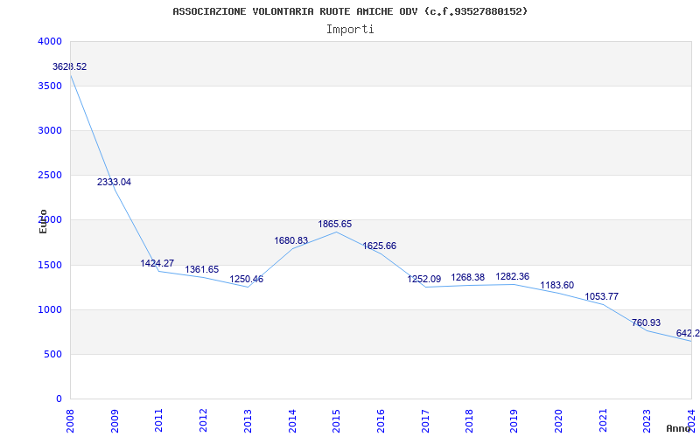Viewport: 700px width, 437px height.
Task: Click the Euro y-axis title
Action: click(x=43, y=221)
